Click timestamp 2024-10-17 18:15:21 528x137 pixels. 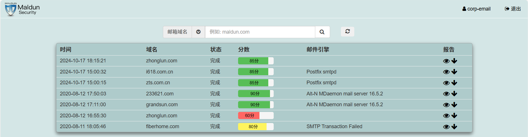tap(83, 61)
